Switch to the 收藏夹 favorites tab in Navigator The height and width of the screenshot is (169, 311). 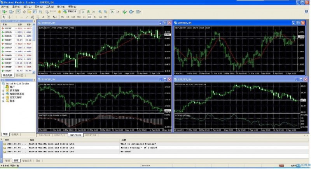[x=15, y=135]
